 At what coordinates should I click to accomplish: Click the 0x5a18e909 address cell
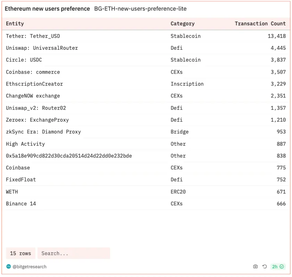(x=69, y=156)
